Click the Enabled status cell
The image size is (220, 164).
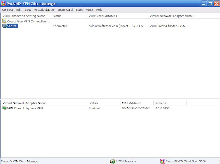[x=95, y=108]
